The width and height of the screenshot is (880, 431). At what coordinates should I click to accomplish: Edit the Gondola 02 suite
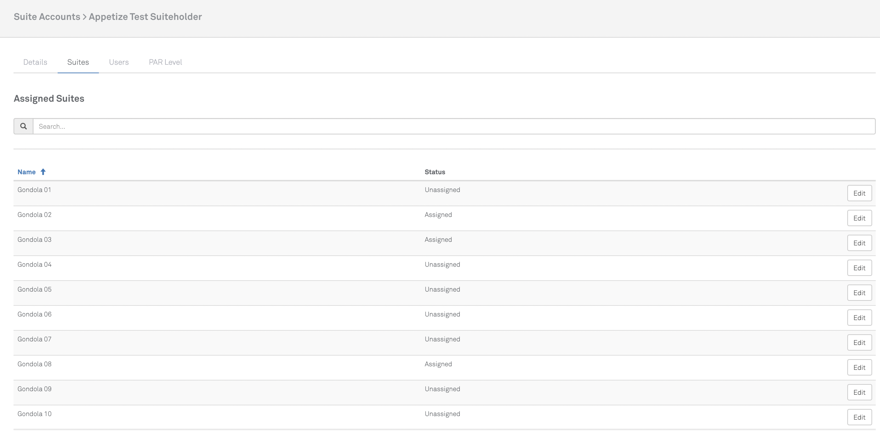[859, 218]
